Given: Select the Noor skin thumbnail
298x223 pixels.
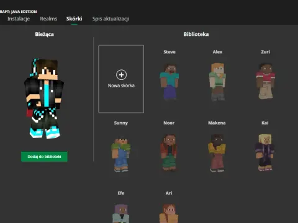Looking at the screenshot, I should 169,153.
